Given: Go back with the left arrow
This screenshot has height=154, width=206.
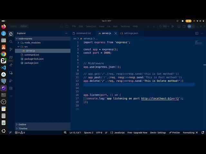Looking at the screenshot, I should [x=148, y=26].
